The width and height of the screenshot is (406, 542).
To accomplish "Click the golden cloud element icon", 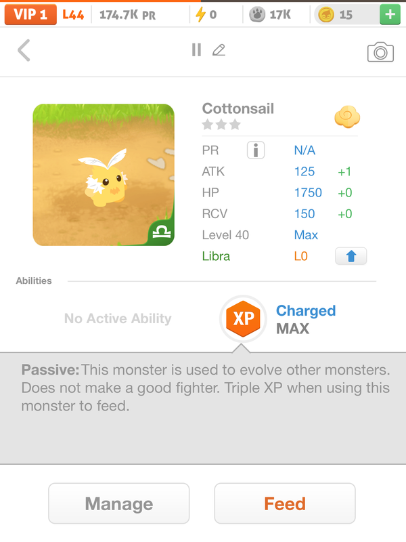I will (346, 117).
